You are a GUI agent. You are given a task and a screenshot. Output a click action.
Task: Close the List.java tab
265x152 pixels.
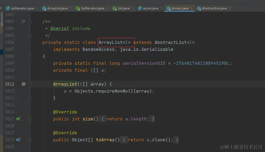click(132, 8)
